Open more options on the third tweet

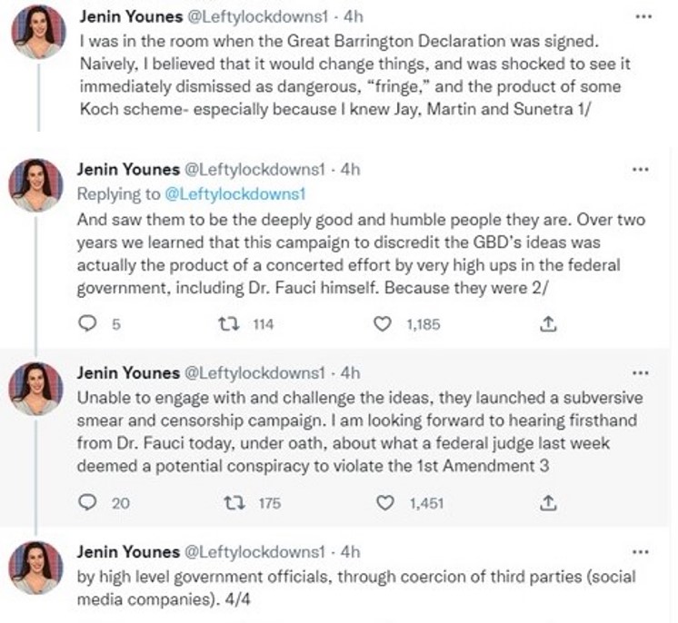[642, 372]
